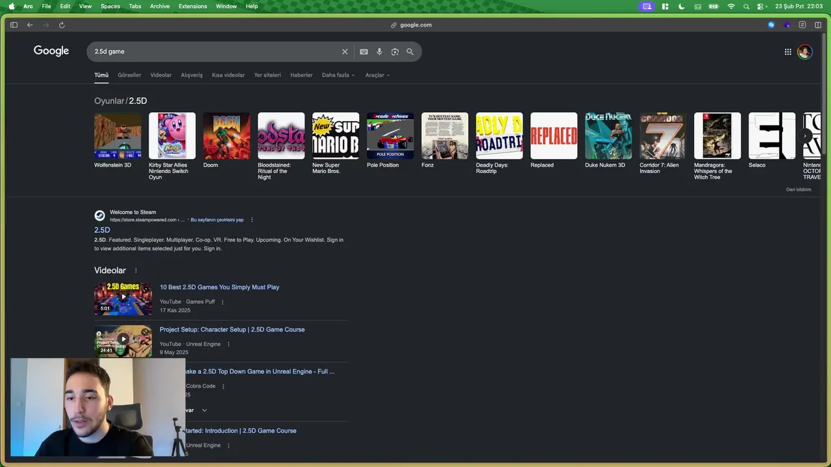Open the Wi-Fi status menu

tap(731, 6)
